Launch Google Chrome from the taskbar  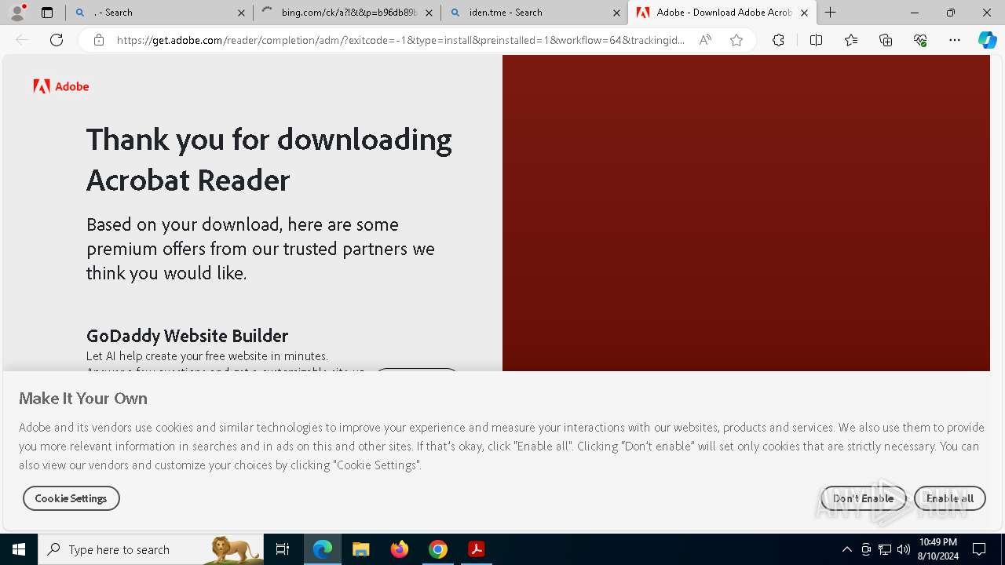click(438, 549)
